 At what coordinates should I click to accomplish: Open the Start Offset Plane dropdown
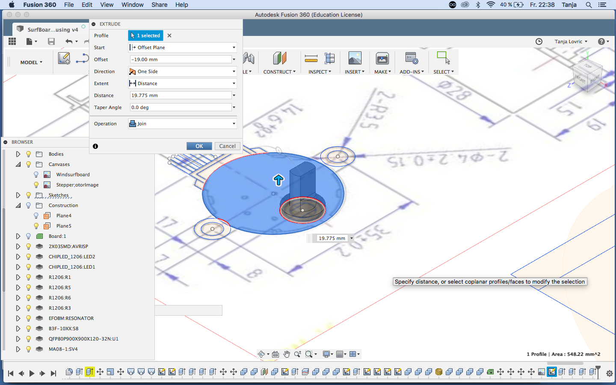coord(183,47)
